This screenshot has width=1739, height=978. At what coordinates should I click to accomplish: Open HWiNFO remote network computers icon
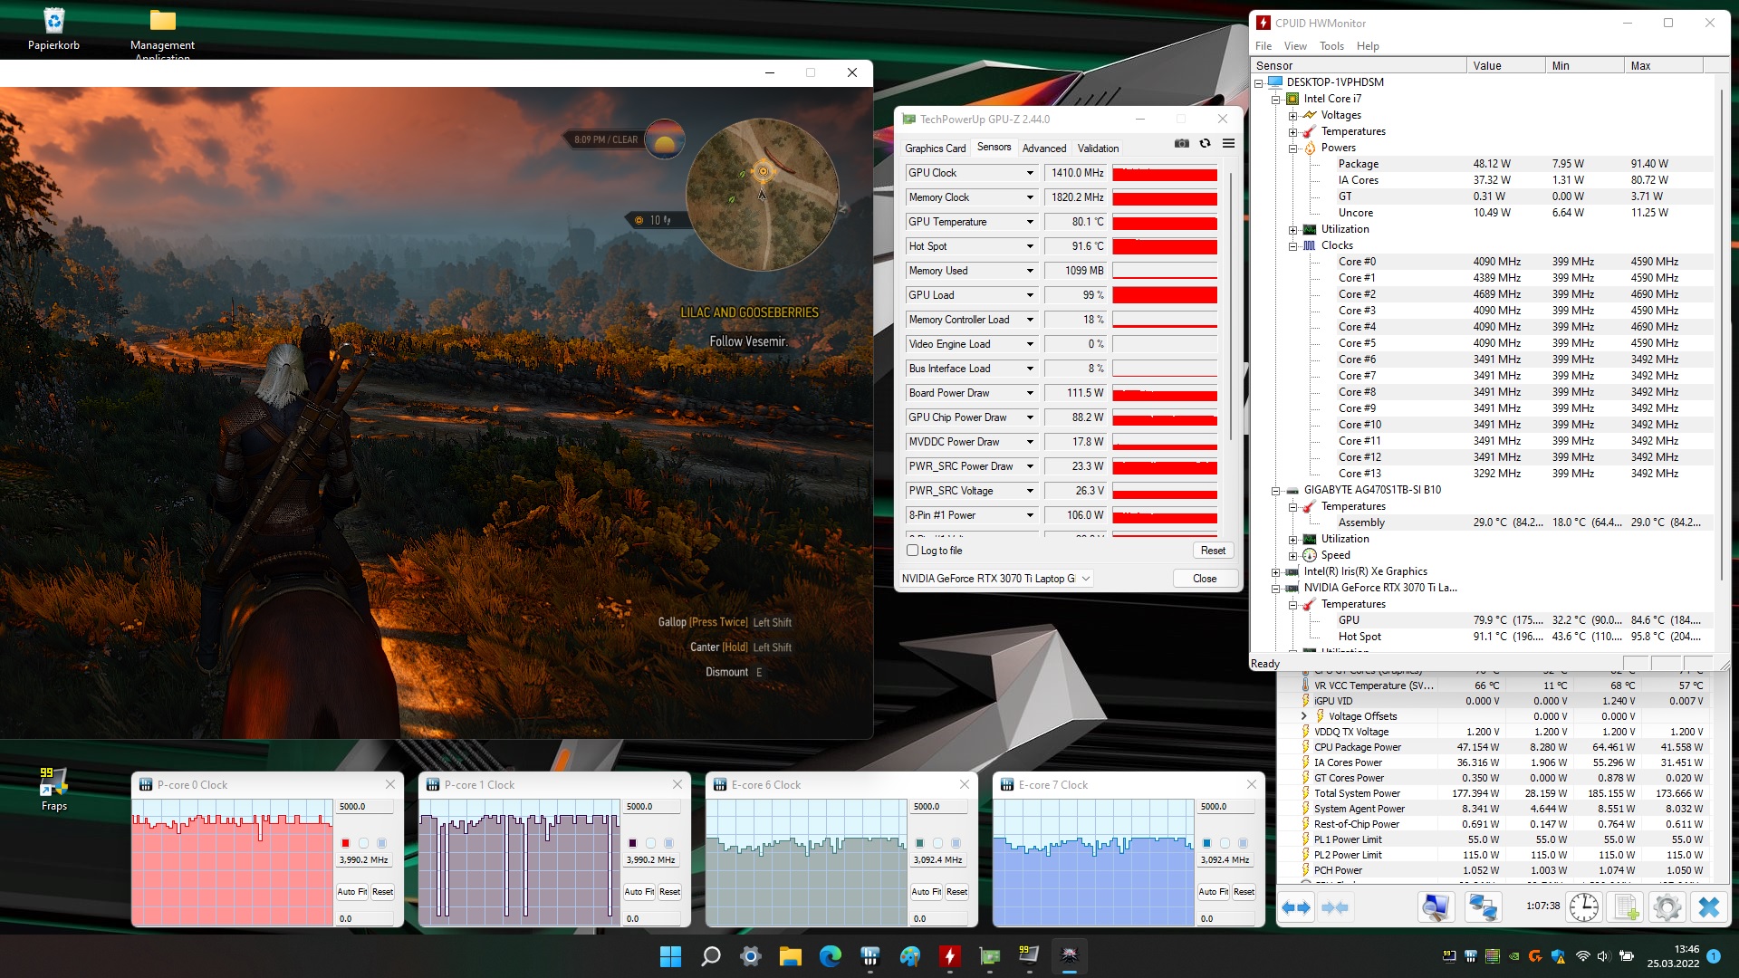tap(1483, 906)
